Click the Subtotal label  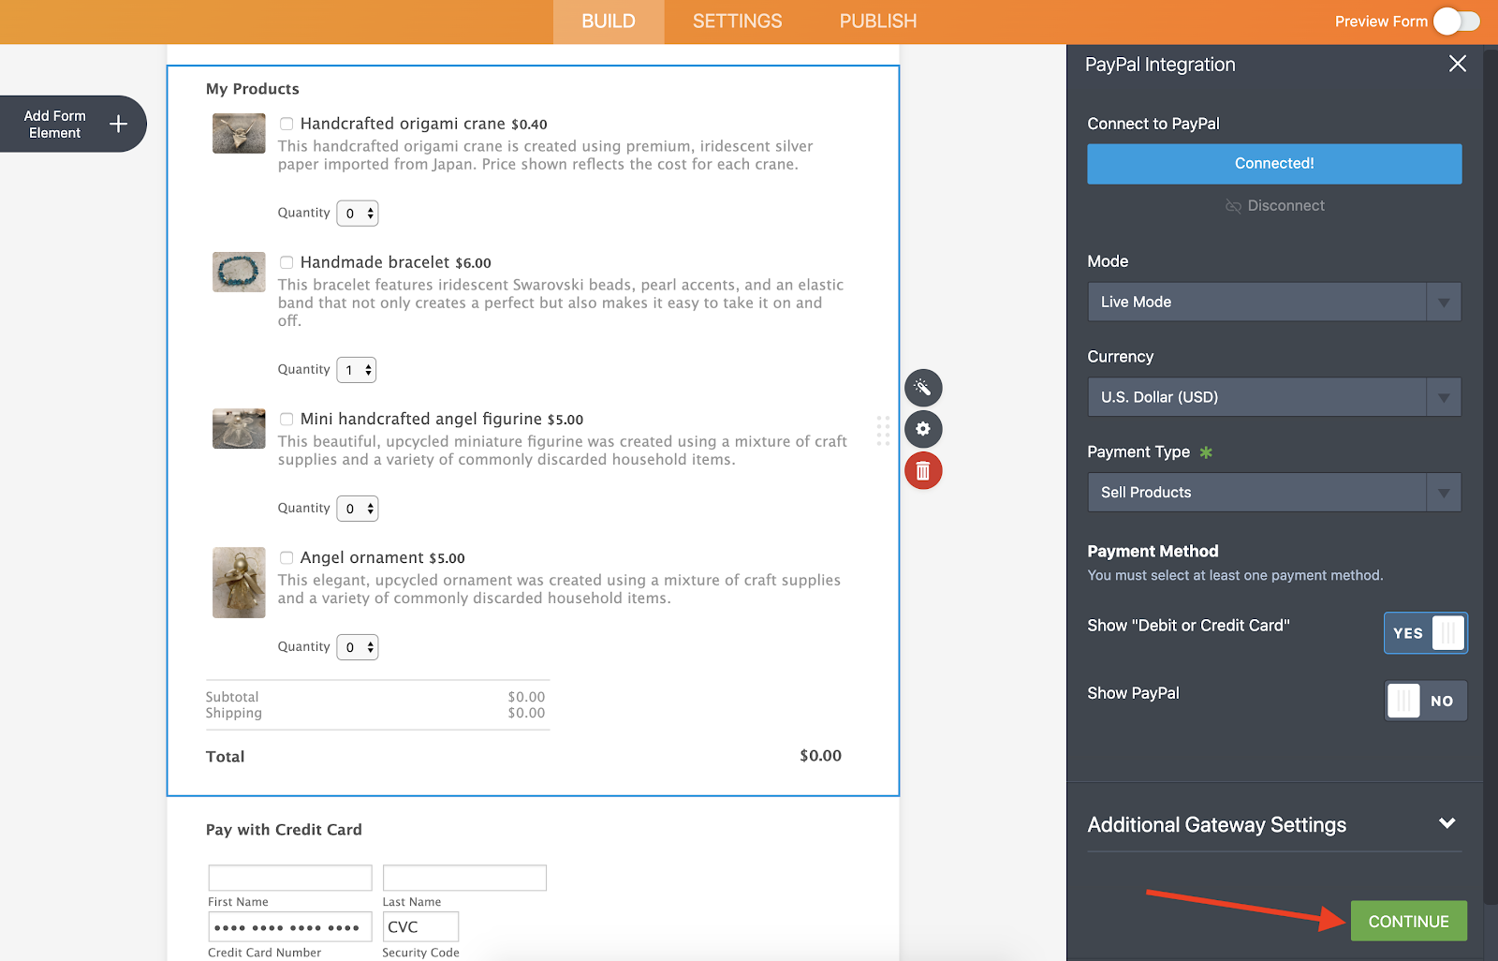coord(232,697)
